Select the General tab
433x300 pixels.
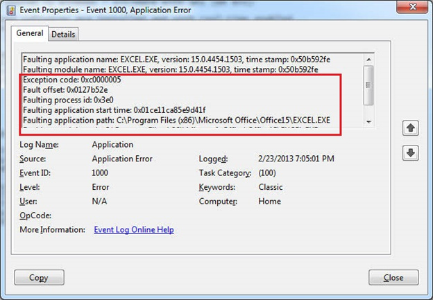tap(30, 33)
